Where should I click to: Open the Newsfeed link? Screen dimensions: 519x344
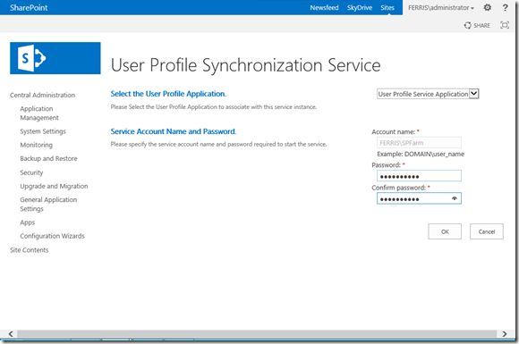pos(324,8)
